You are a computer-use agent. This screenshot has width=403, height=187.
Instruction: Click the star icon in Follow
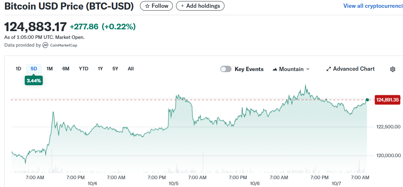click(147, 6)
